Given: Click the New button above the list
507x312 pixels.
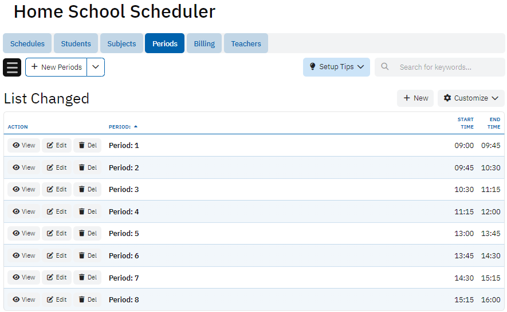Looking at the screenshot, I should click(x=415, y=98).
